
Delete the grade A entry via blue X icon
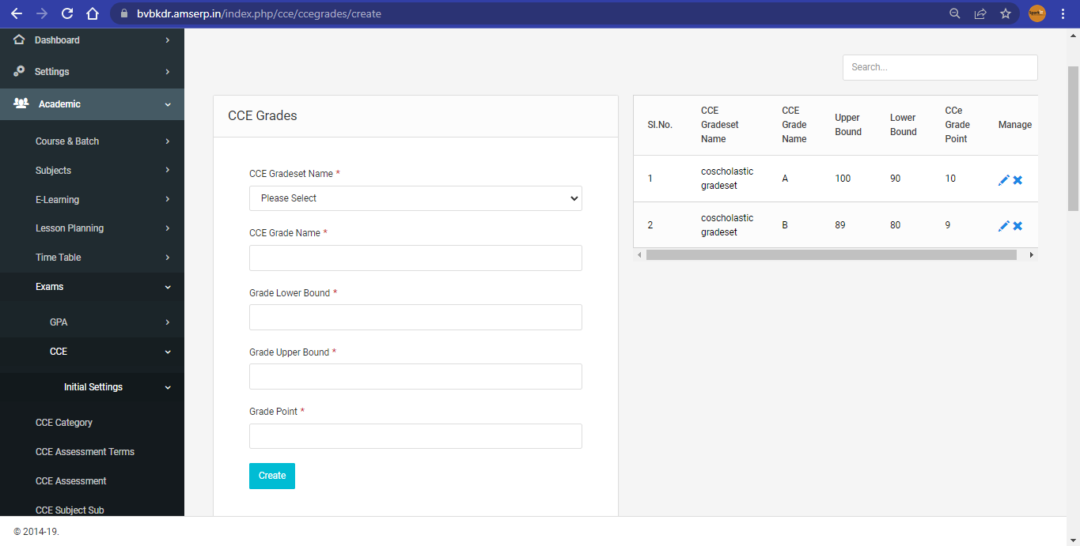[1018, 179]
